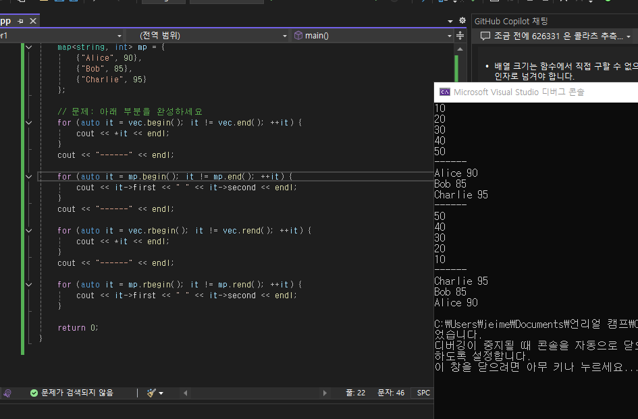Viewport: 638px width, 419px height.
Task: Click the comment line // 문제: 아래 부분을 완성하세요
Action: pos(130,111)
